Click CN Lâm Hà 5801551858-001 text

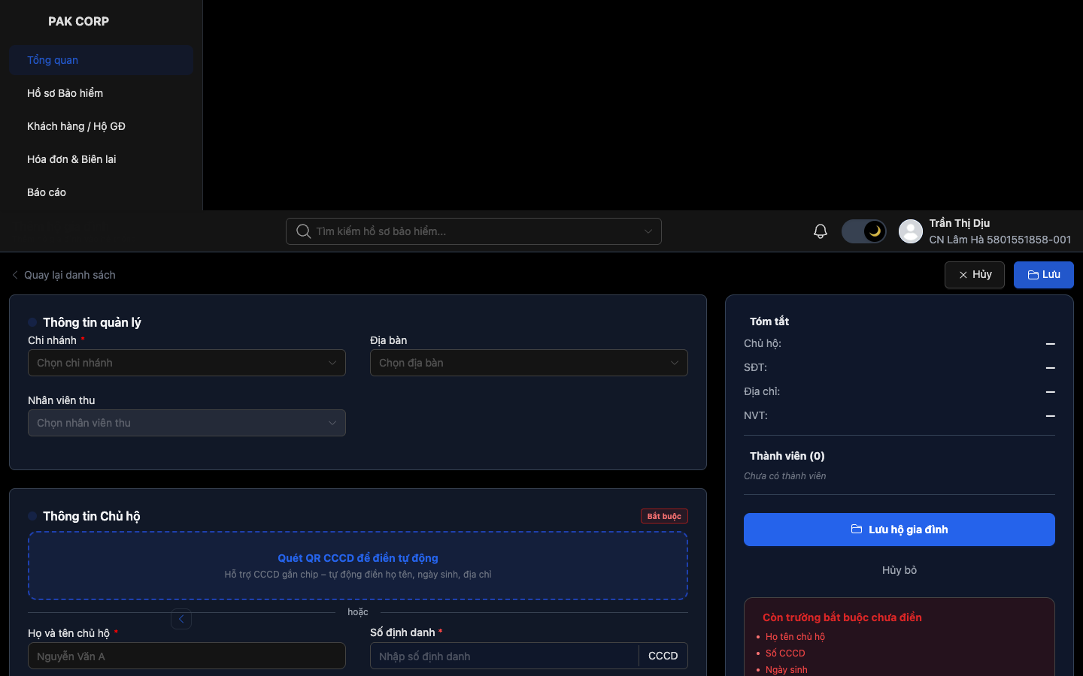pos(1000,240)
